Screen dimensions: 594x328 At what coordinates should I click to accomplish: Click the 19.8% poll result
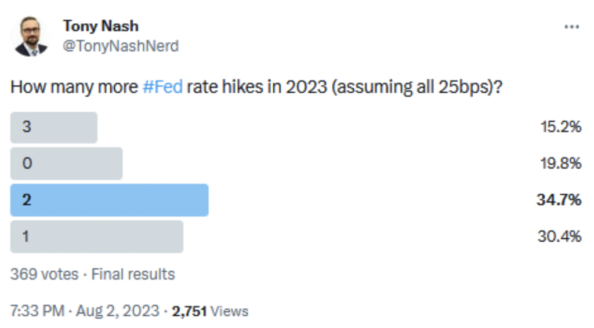click(561, 163)
